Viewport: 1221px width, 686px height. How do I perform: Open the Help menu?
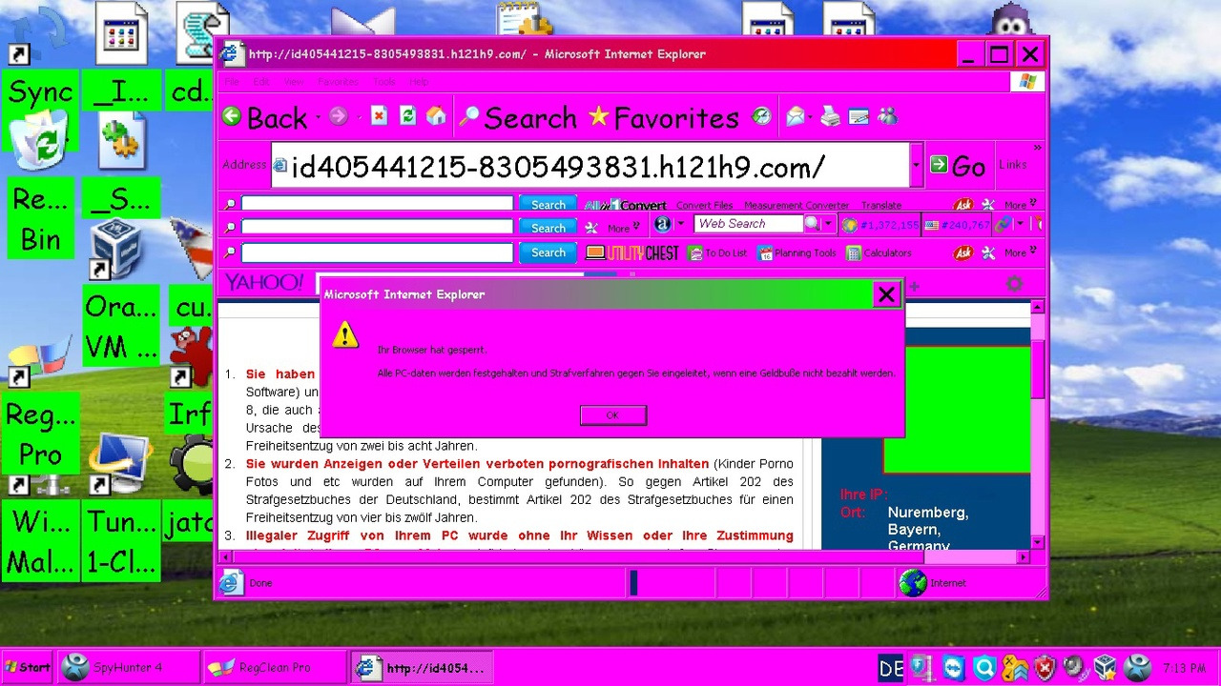point(419,82)
